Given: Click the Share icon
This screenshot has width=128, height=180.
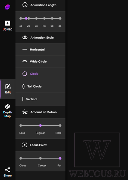Looking at the screenshot, I should click(8, 170).
